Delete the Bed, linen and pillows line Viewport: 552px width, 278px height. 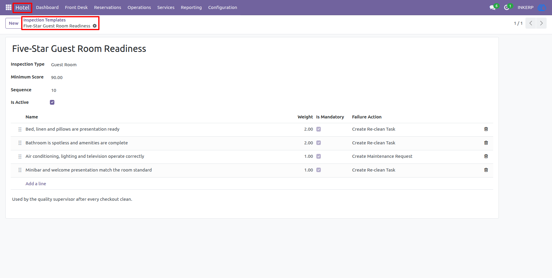pyautogui.click(x=486, y=129)
